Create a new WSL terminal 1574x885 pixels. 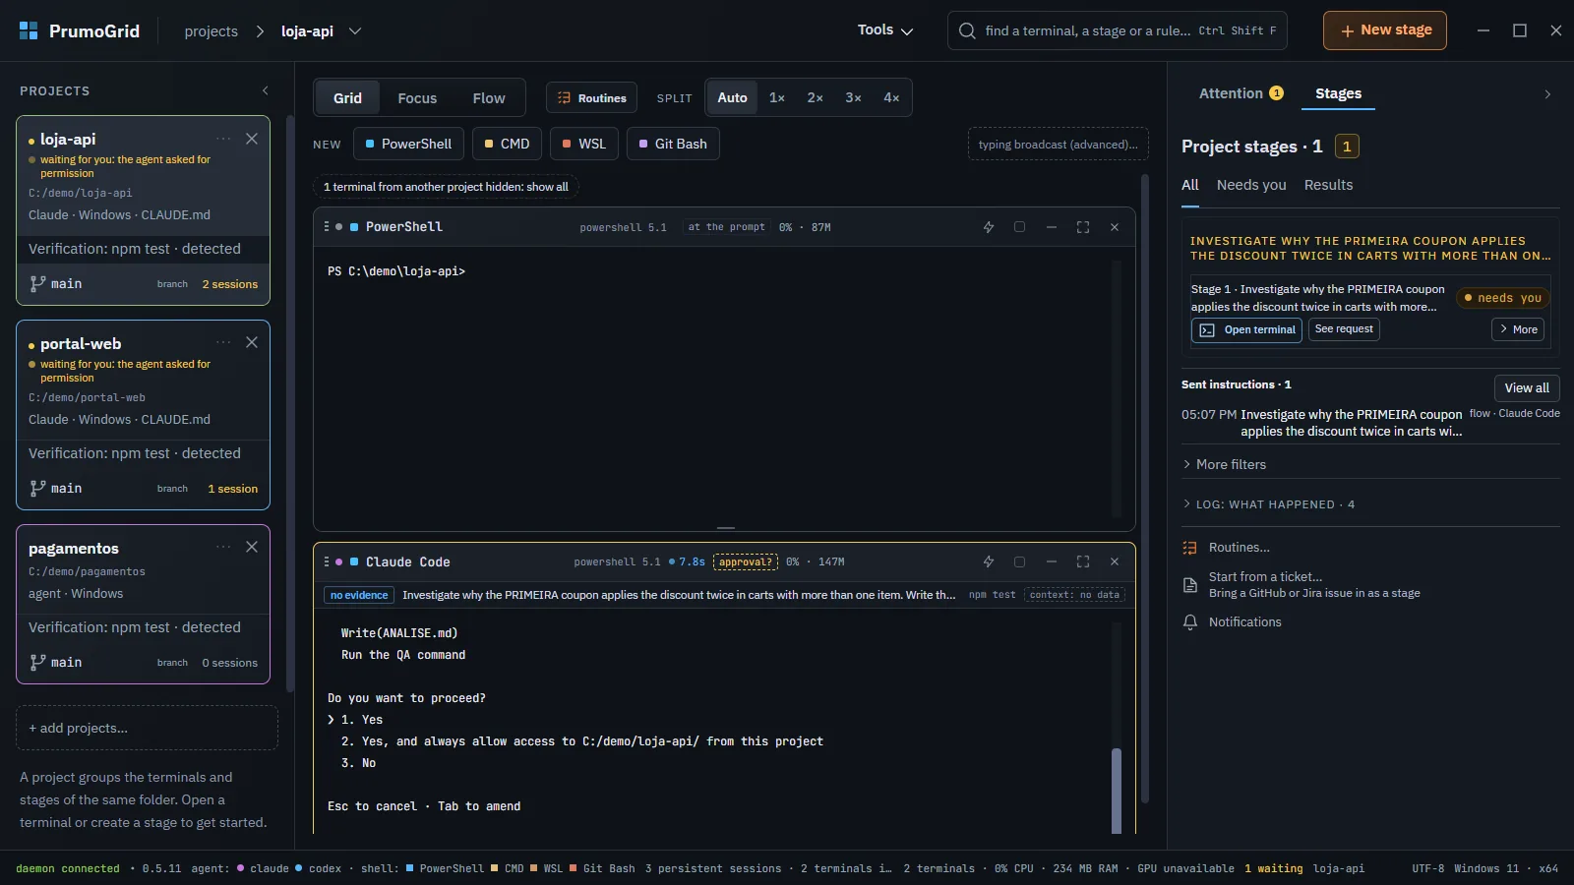point(583,144)
